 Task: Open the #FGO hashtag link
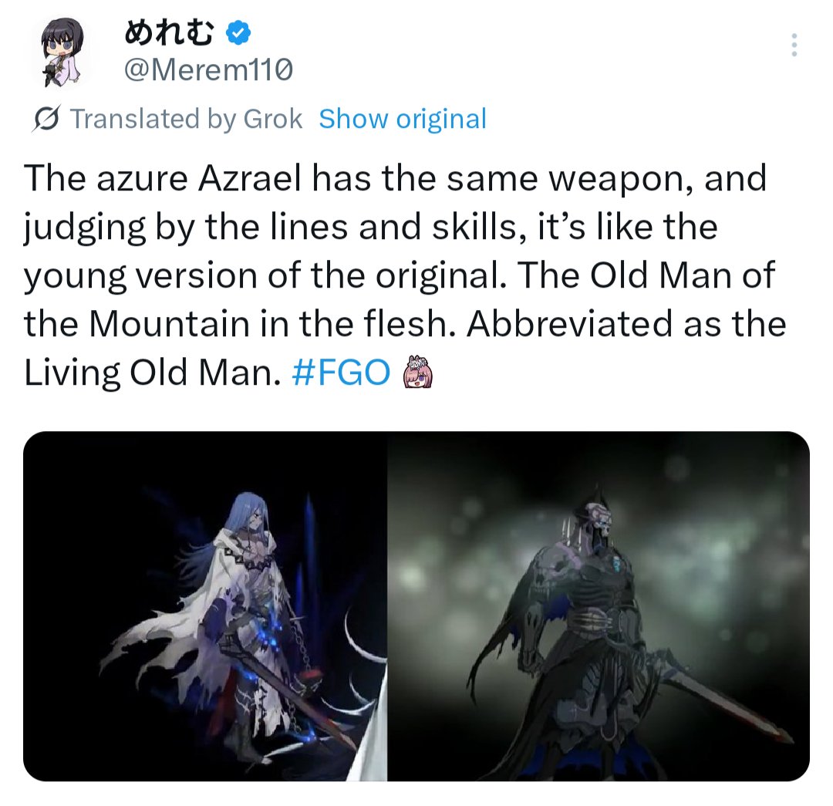point(341,372)
